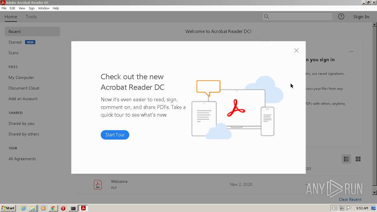Screen dimensions: 377x212
Task: Select the Acrobat Reader taskbar icon
Action: (83, 208)
